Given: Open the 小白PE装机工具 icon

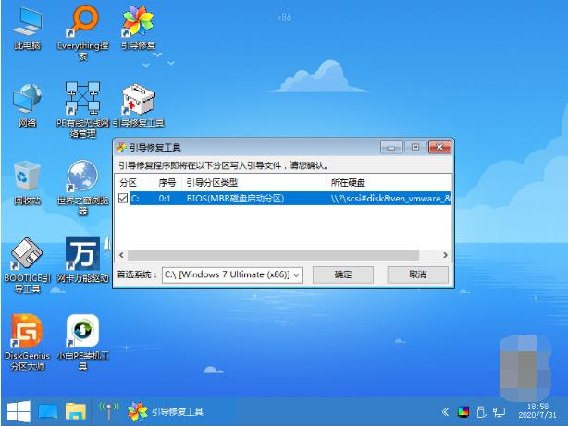Looking at the screenshot, I should coord(83,331).
